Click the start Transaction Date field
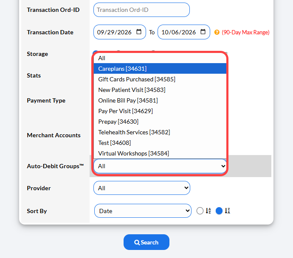293x258 pixels. pos(120,32)
